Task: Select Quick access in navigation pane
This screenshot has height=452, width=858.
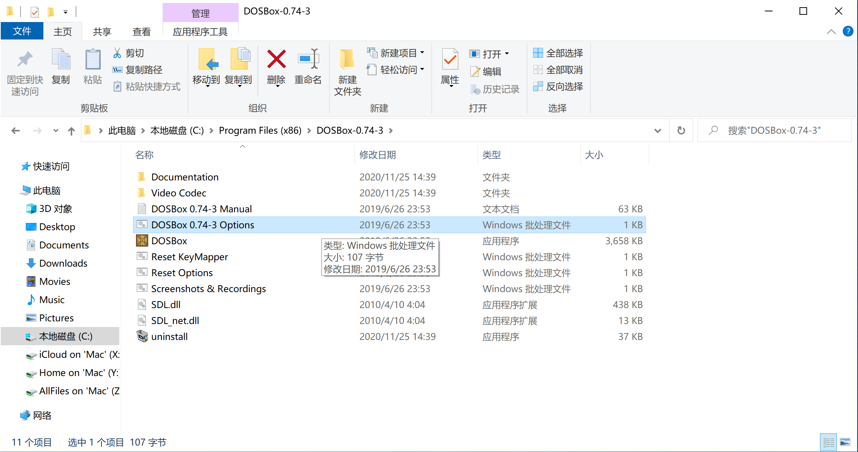Action: (x=51, y=166)
